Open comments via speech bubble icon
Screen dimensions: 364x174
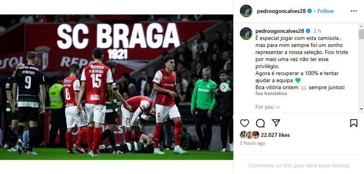coord(260,123)
